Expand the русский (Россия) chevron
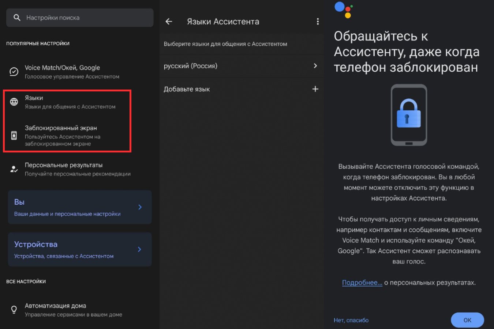The width and height of the screenshot is (494, 329). pos(315,66)
